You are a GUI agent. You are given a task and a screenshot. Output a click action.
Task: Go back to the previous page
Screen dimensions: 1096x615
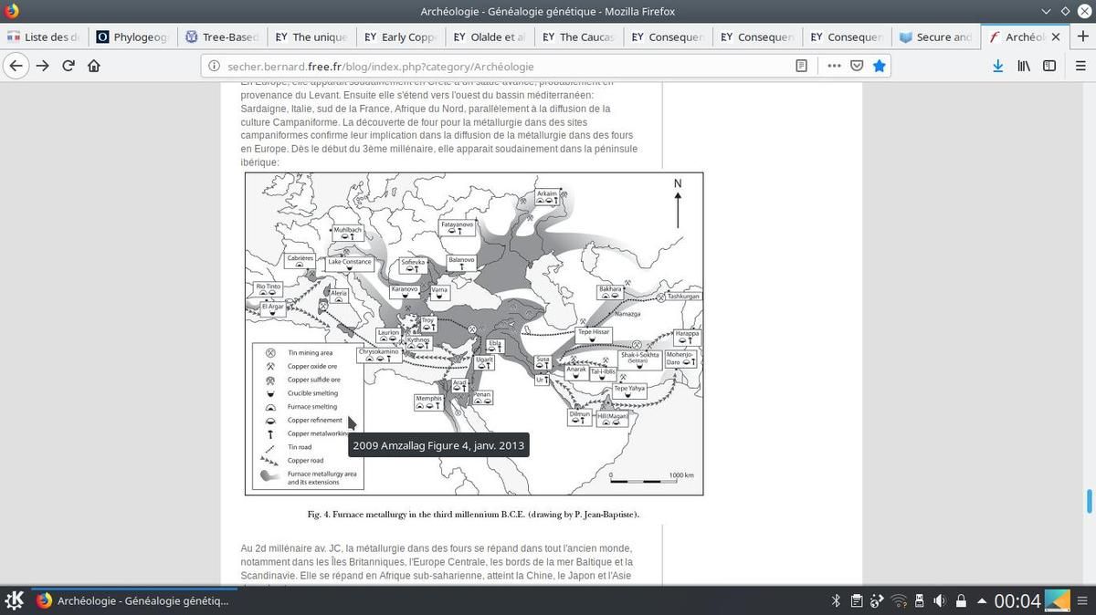(x=16, y=66)
